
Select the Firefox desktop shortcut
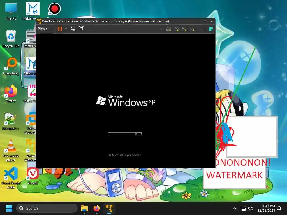(x=11, y=94)
